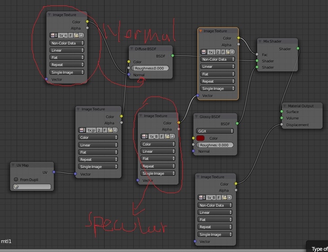Collapse the Diffuse BSDF node triangle
Image resolution: width=328 pixels, height=252 pixels.
[x=131, y=49]
